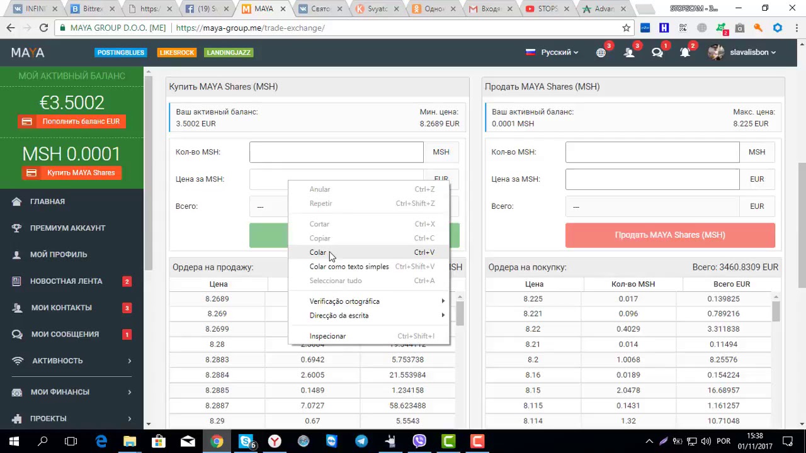Click the taskbar search icon
This screenshot has height=453, width=806.
[43, 442]
